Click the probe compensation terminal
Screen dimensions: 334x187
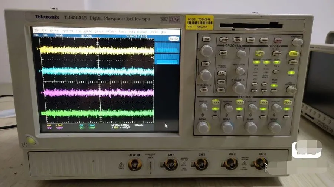[x=150, y=166]
